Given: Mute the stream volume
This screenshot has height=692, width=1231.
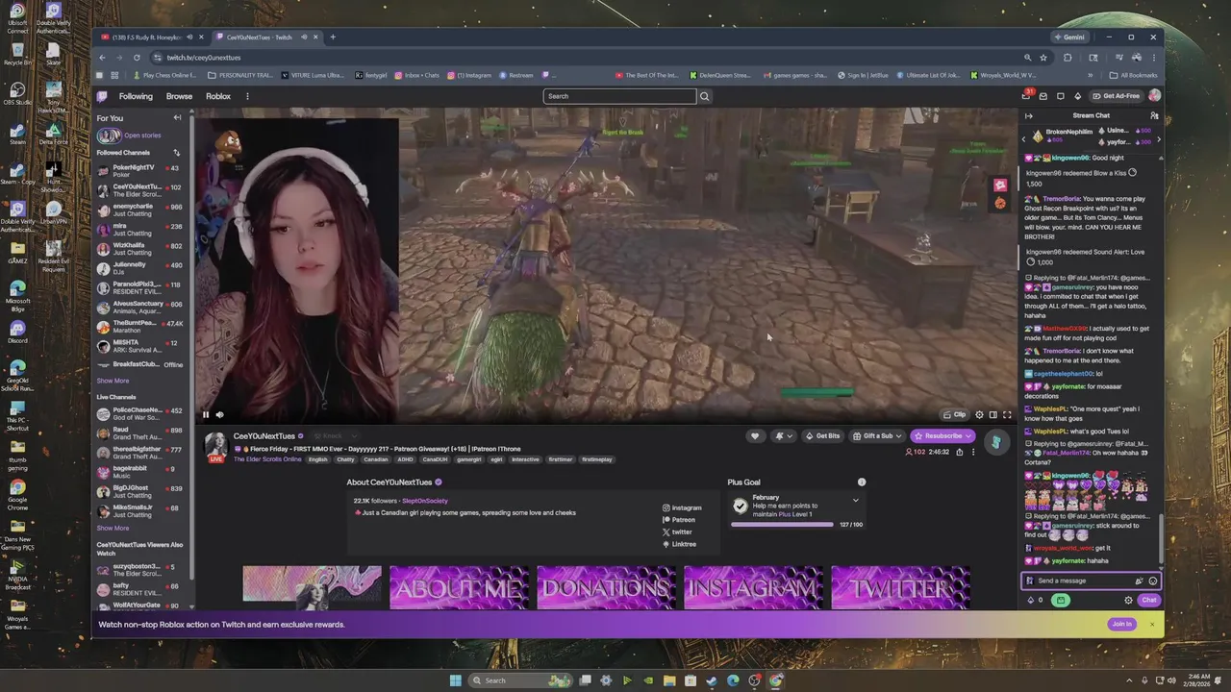Looking at the screenshot, I should tap(219, 415).
